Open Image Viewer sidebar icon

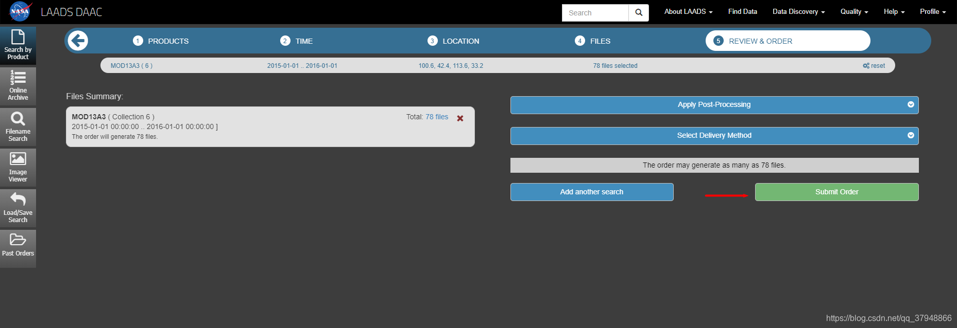coord(18,167)
